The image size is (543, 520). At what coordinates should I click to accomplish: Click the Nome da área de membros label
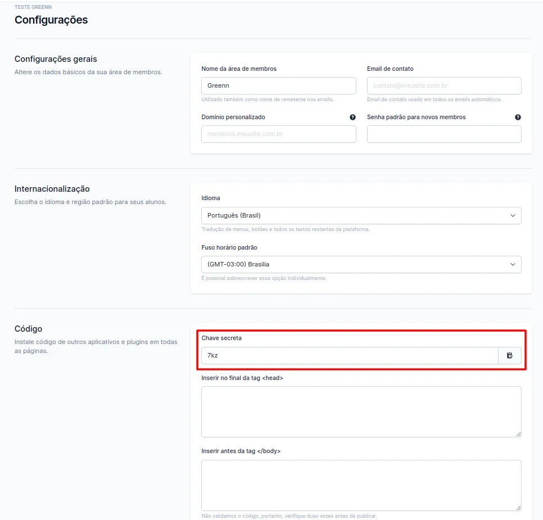coord(239,69)
